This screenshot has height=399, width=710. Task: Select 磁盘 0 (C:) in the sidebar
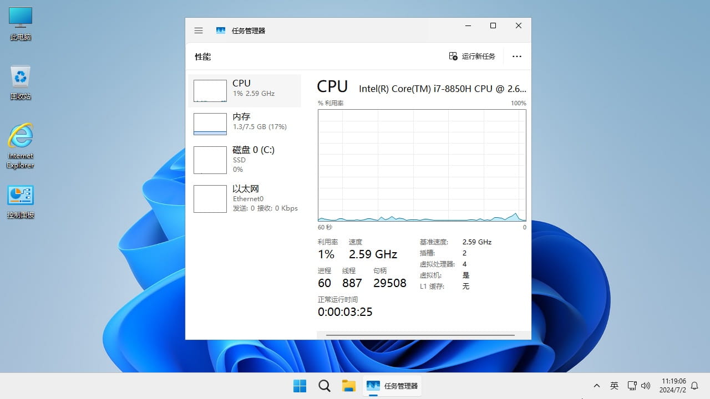pos(244,159)
